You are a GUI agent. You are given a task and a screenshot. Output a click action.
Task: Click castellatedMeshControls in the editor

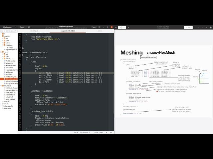pyautogui.click(x=34, y=53)
